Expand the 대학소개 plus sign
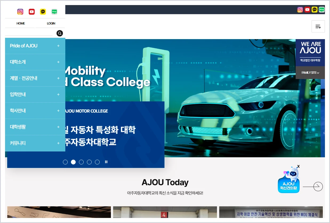330x223 pixels. [58, 62]
